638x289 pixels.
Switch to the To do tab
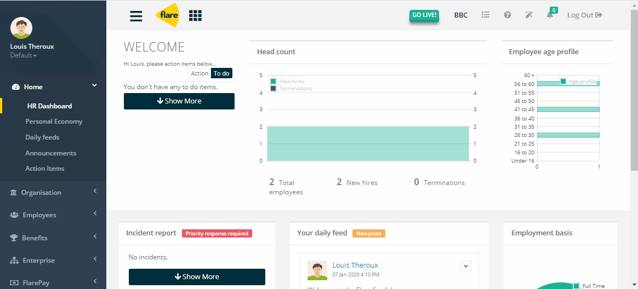click(x=222, y=73)
